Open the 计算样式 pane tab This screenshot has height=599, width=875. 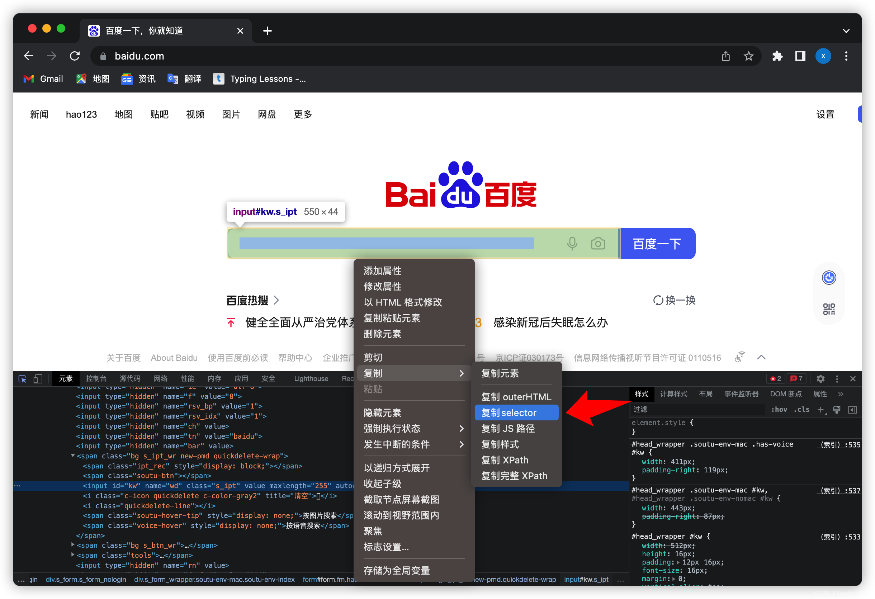(x=673, y=394)
